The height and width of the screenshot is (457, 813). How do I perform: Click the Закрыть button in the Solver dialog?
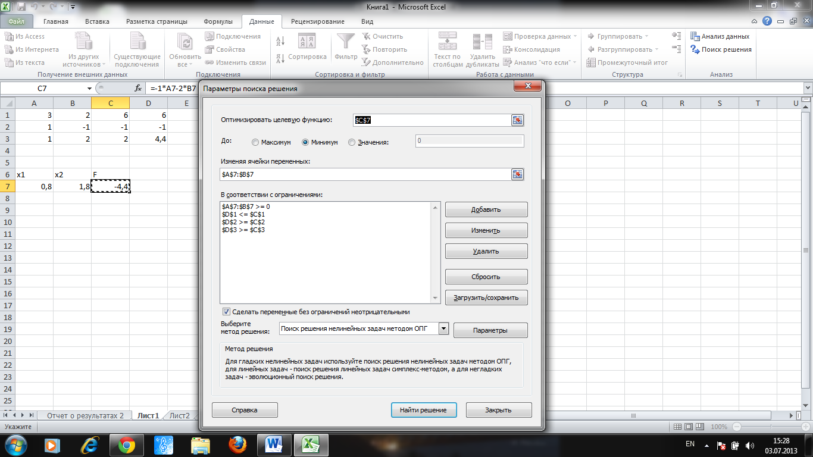click(x=499, y=410)
